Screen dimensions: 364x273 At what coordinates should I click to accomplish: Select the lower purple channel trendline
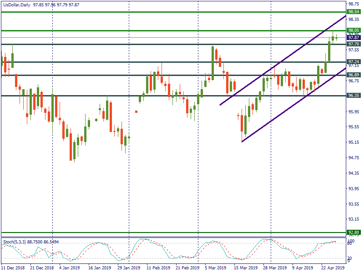tap(291, 105)
